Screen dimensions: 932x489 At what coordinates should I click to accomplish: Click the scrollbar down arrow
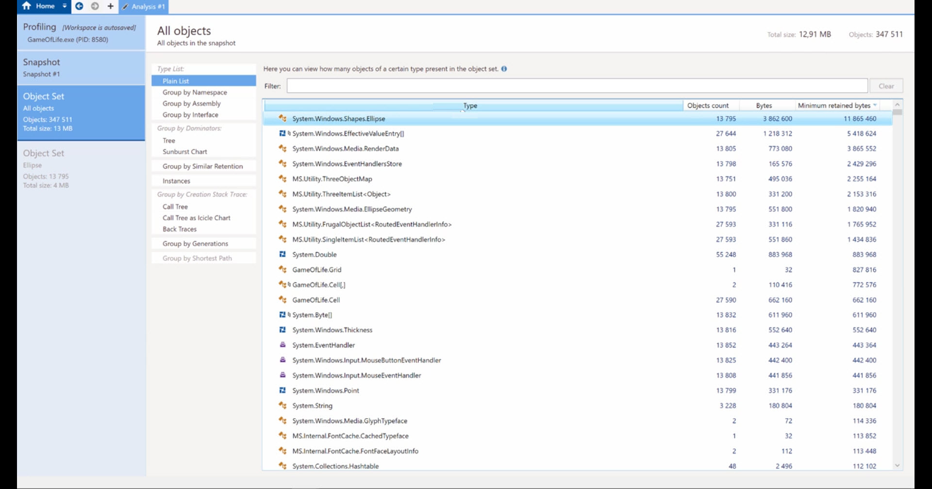click(897, 466)
